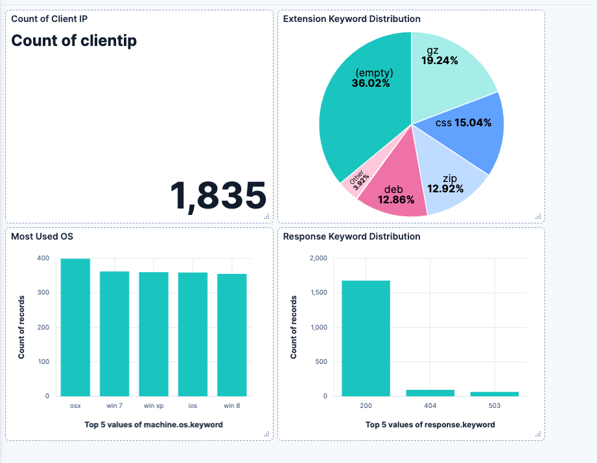Click the 200 response bar

[x=366, y=339]
